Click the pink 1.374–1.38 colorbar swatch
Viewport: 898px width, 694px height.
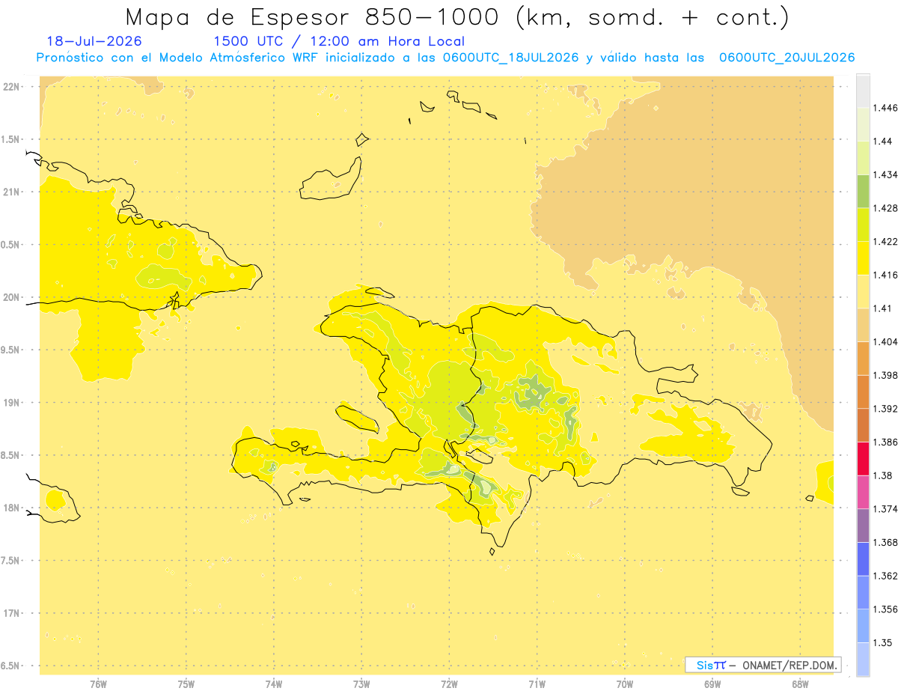click(x=863, y=492)
